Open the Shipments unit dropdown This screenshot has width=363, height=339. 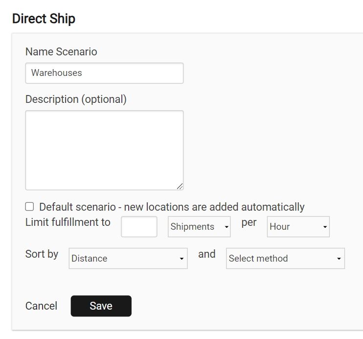[199, 227]
